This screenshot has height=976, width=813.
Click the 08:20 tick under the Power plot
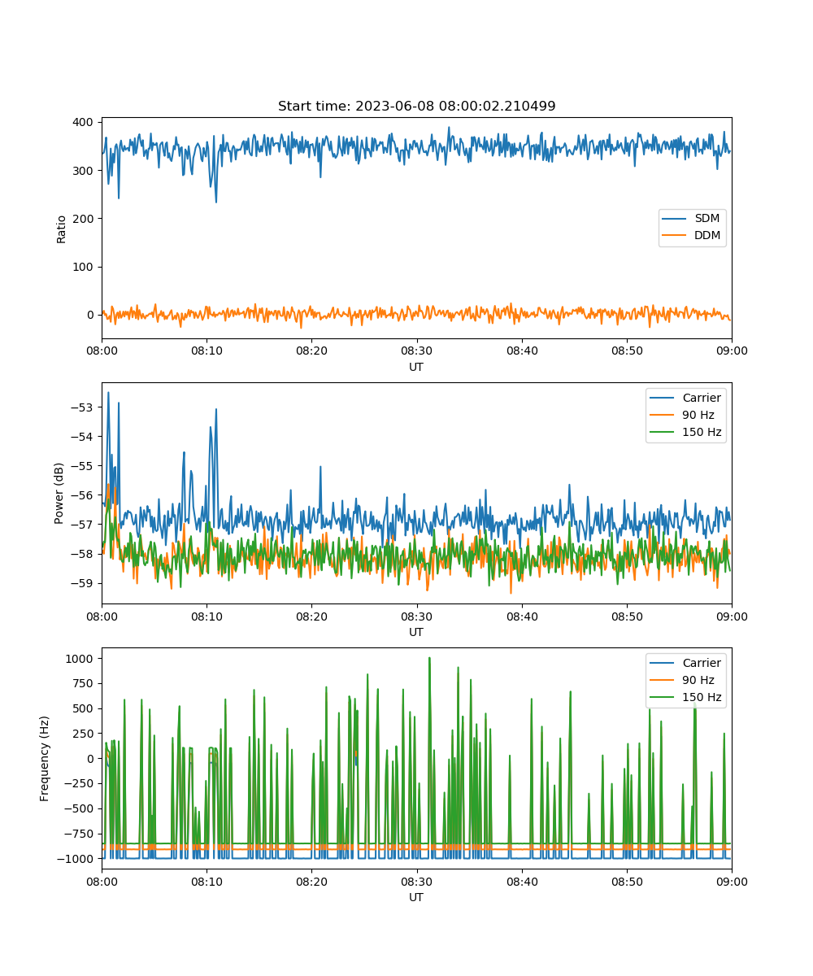click(x=311, y=616)
